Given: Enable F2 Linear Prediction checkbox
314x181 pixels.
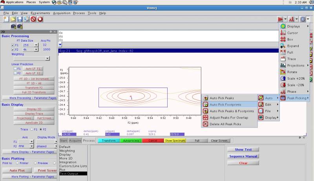Looking at the screenshot, I should (x=15, y=73).
